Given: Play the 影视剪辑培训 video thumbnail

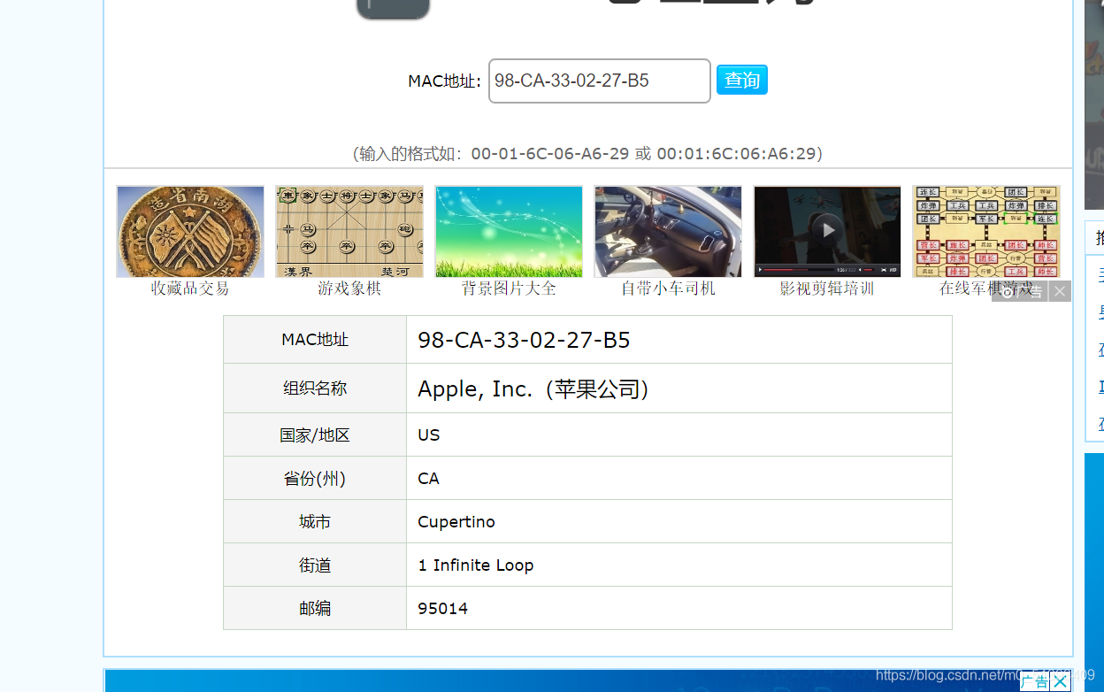Looking at the screenshot, I should [827, 232].
